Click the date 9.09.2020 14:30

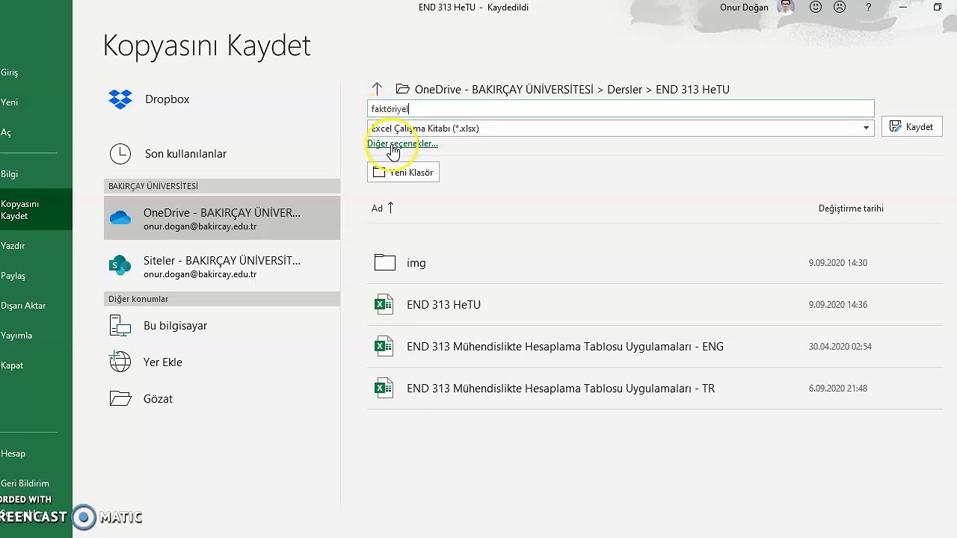pyautogui.click(x=838, y=263)
